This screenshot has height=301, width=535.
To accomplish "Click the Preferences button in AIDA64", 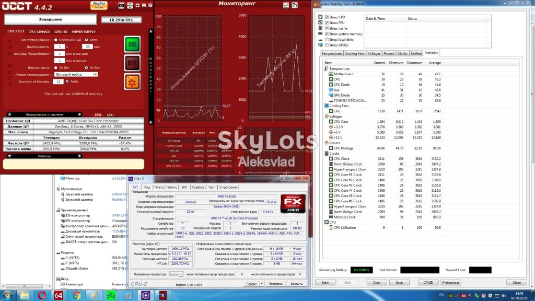I will point(451,283).
